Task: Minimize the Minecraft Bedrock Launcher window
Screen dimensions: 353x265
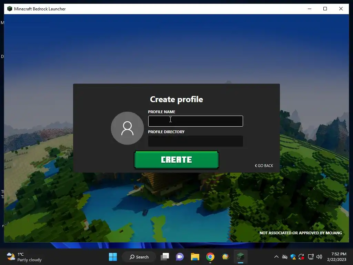Action: [310, 9]
